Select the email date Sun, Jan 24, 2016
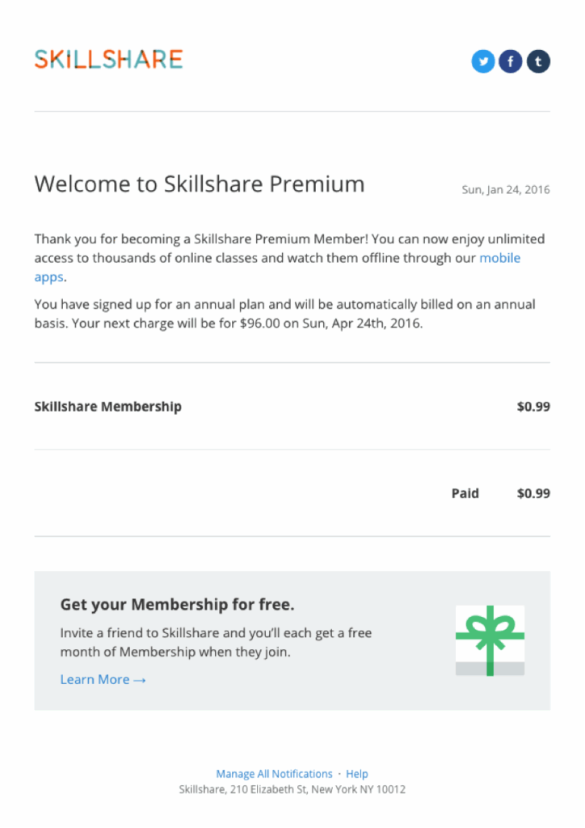The height and width of the screenshot is (828, 585). [x=505, y=190]
